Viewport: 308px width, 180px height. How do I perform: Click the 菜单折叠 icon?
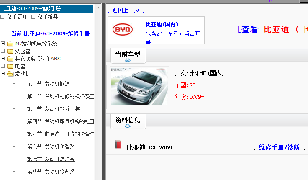pos(33,17)
